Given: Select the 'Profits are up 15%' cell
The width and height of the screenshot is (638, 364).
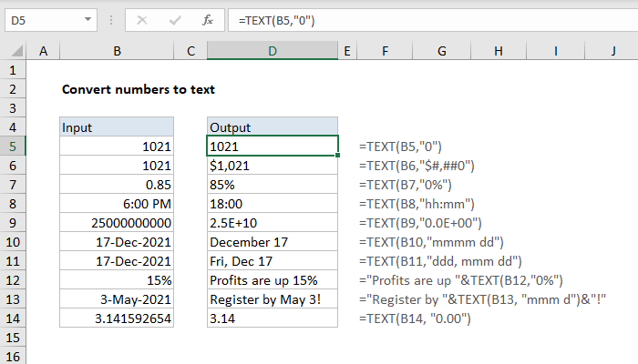Looking at the screenshot, I should click(x=273, y=280).
